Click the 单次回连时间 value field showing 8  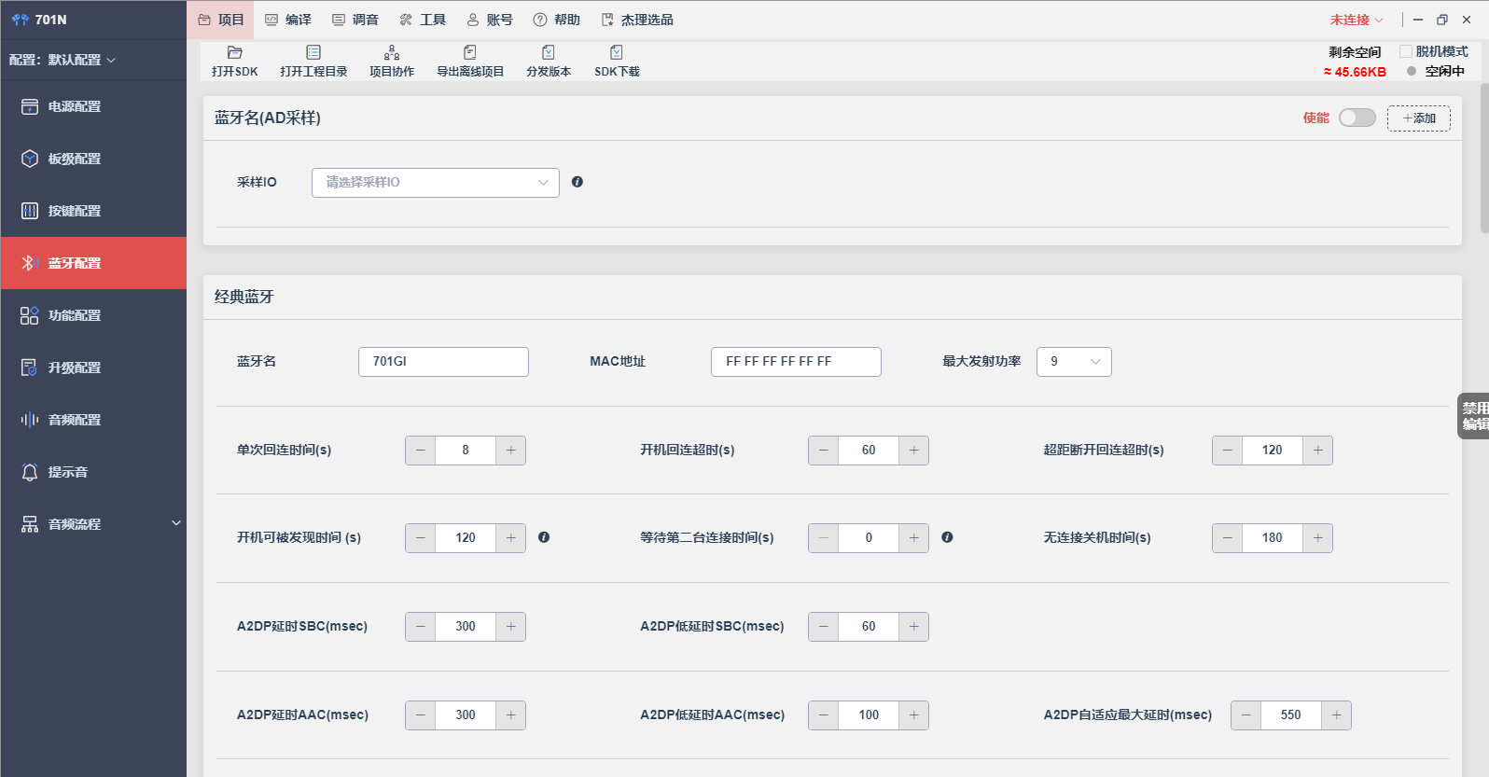(x=466, y=451)
